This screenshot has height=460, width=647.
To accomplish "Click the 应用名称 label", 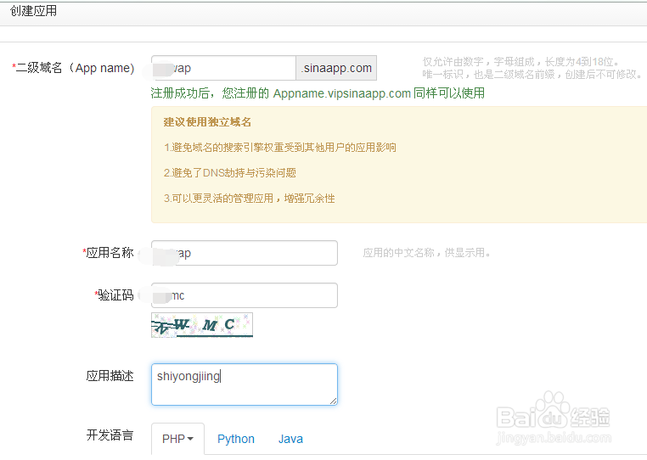I will point(108,252).
